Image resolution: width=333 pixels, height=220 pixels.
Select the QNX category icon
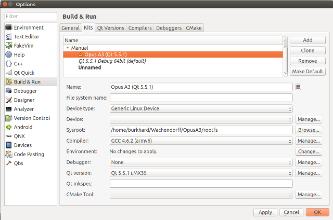(9, 136)
